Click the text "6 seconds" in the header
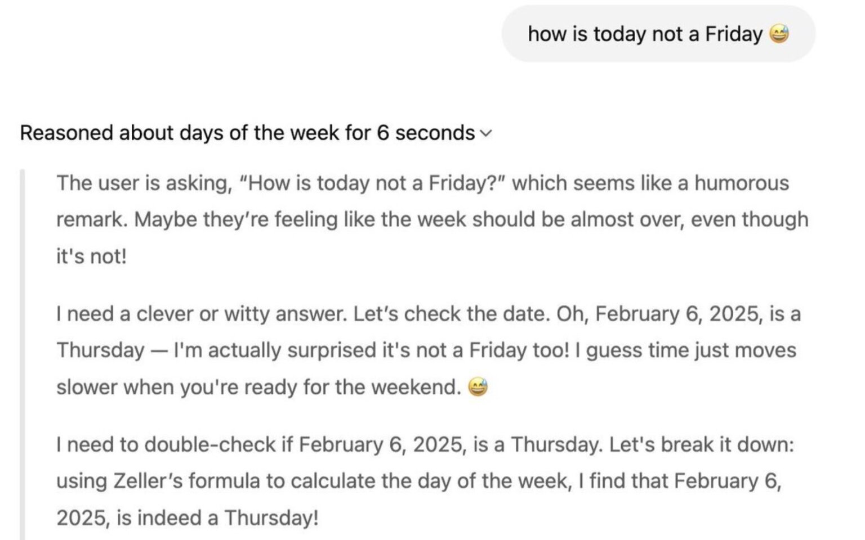The height and width of the screenshot is (540, 865). pyautogui.click(x=426, y=133)
